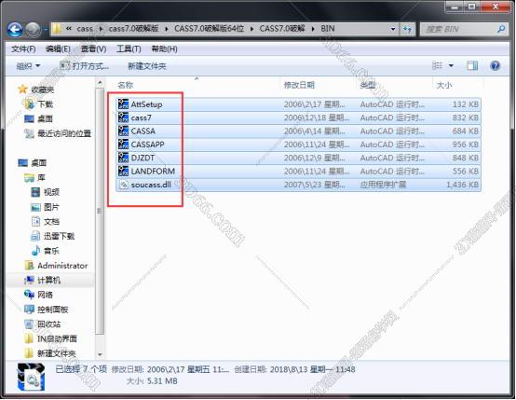Click the file name CASSAPP
This screenshot has width=516, height=400.
click(147, 145)
